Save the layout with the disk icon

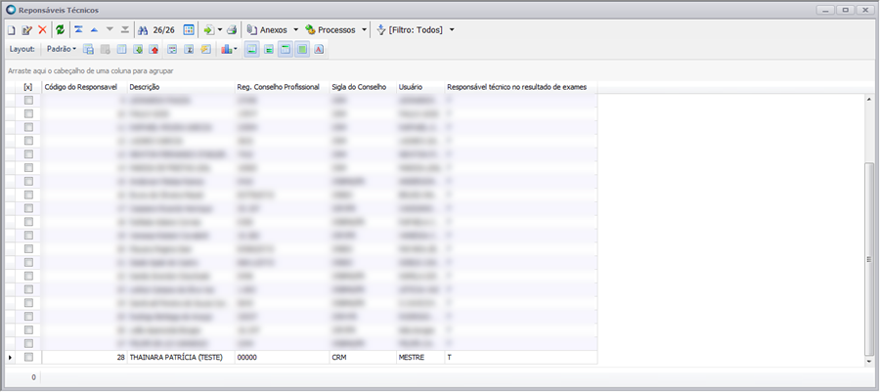point(88,49)
